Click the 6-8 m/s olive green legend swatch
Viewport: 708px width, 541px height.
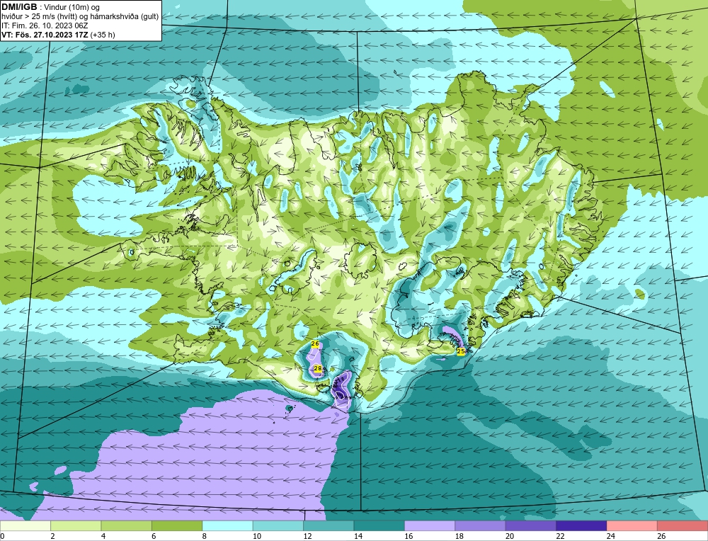coord(177,526)
